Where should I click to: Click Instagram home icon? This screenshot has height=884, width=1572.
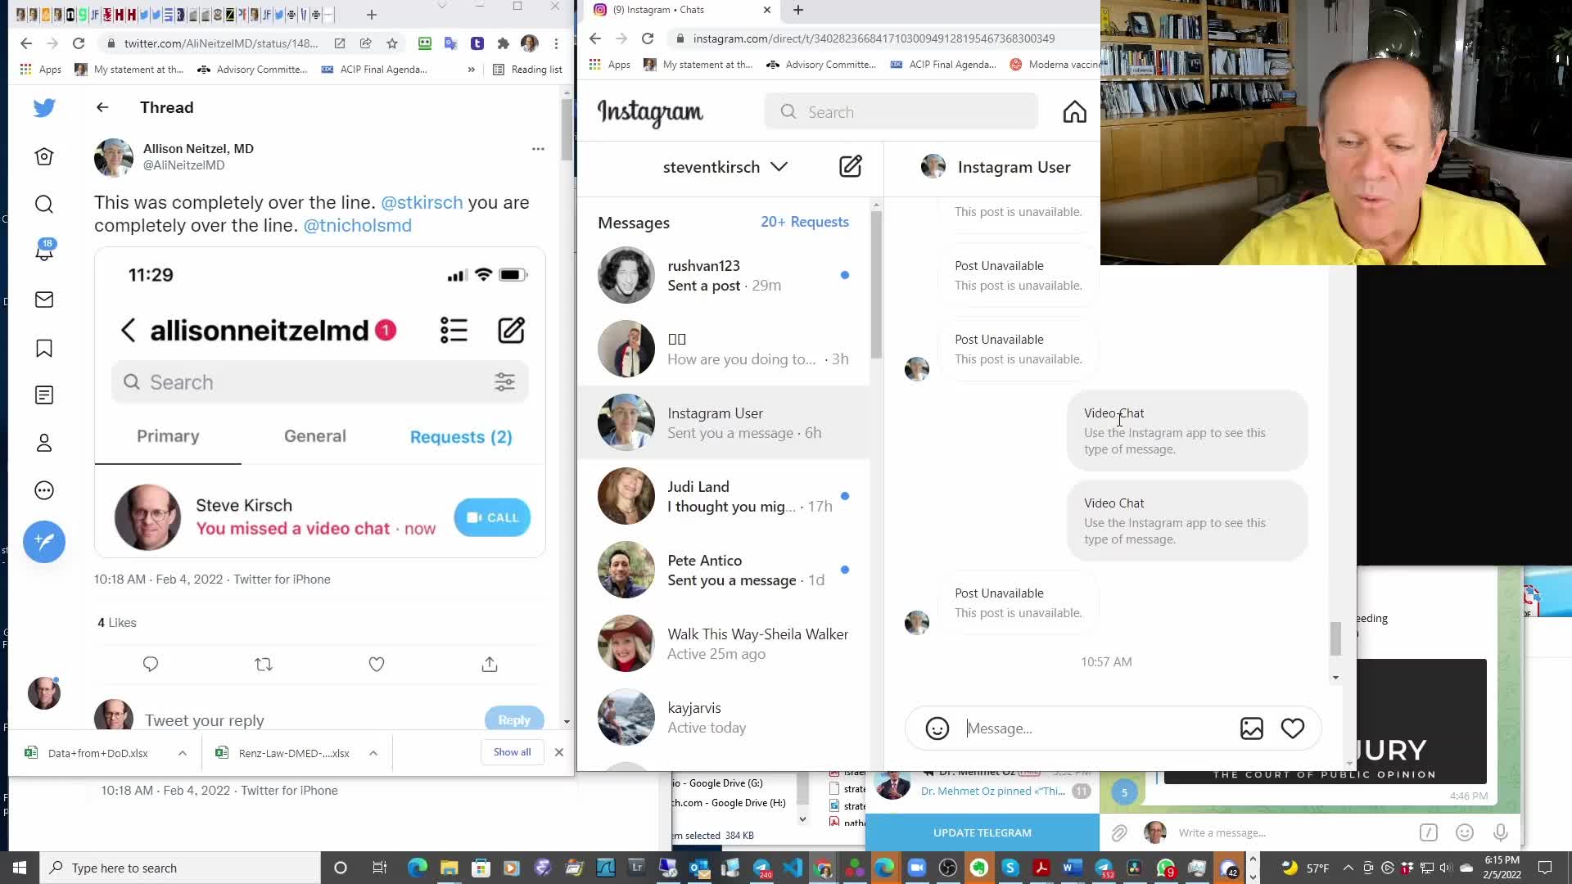1074,112
